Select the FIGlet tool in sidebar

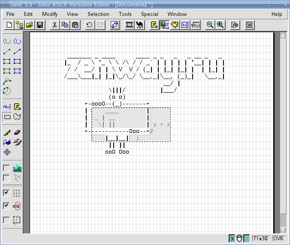[17, 107]
